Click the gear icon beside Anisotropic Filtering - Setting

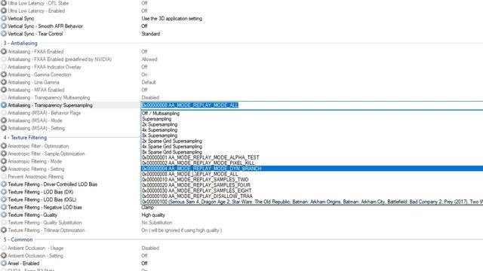tap(4, 169)
